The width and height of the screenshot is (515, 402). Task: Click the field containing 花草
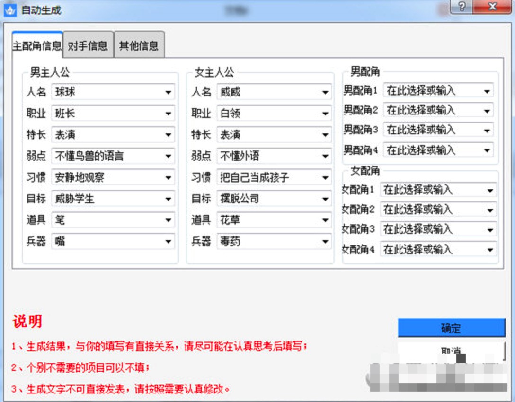(x=274, y=220)
